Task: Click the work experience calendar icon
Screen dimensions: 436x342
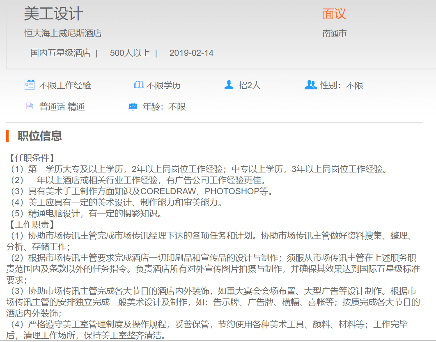Action: [x=30, y=85]
